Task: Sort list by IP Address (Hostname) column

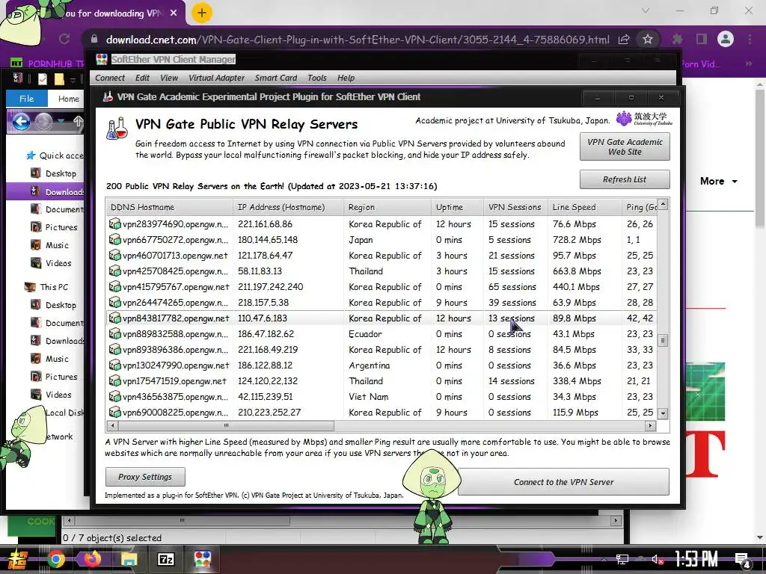Action: tap(288, 207)
